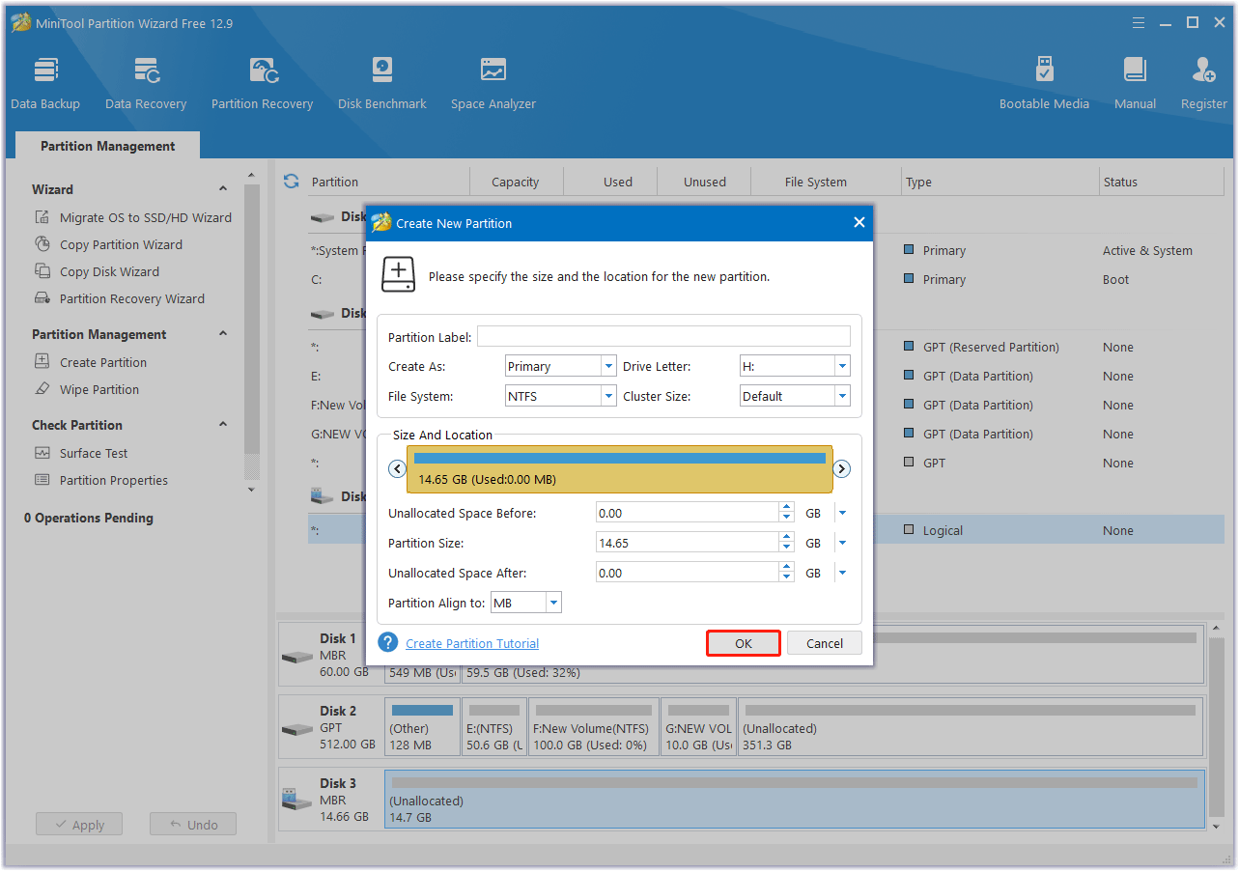
Task: Open the Create As dropdown
Action: (608, 366)
